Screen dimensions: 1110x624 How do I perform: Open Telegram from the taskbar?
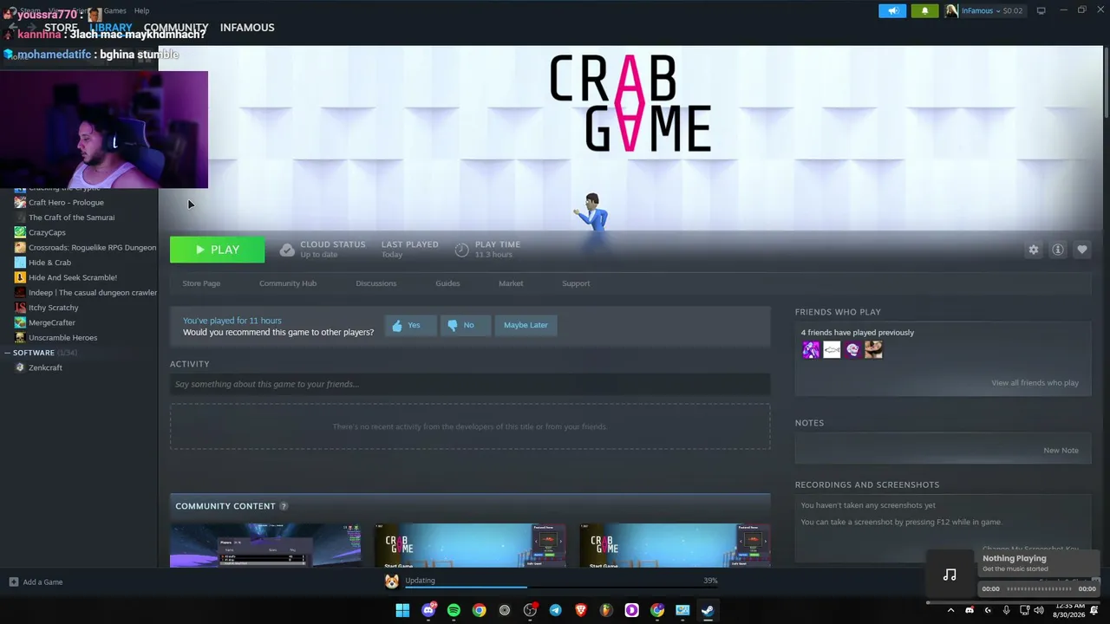click(555, 610)
